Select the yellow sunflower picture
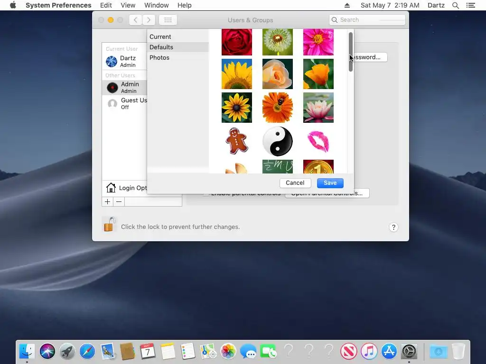486x364 pixels. (237, 74)
